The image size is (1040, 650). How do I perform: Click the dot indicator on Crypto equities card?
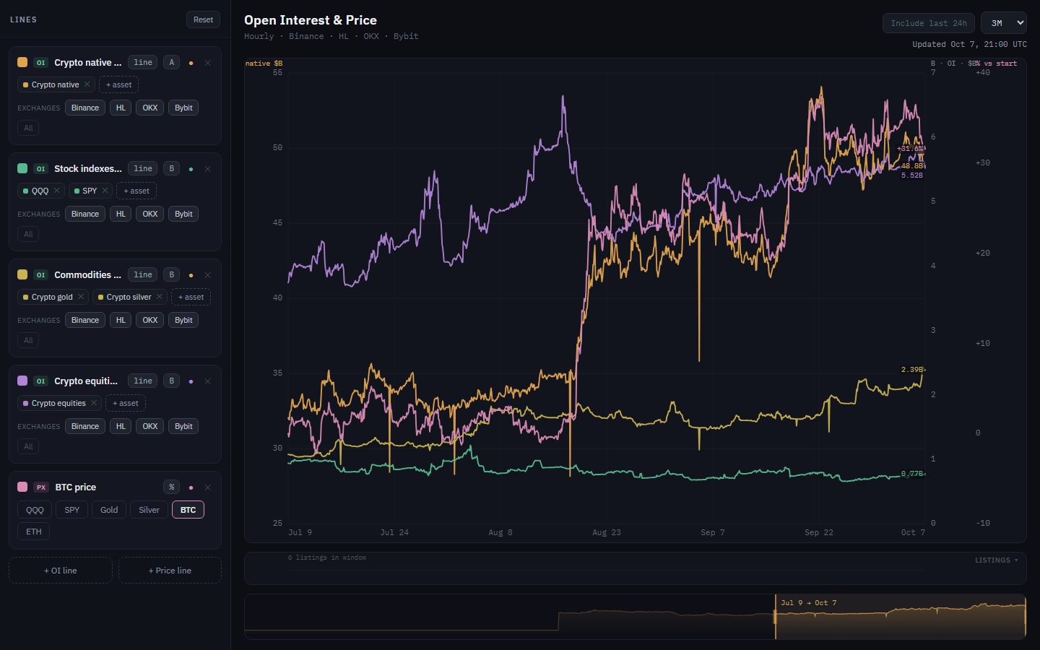pyautogui.click(x=191, y=381)
